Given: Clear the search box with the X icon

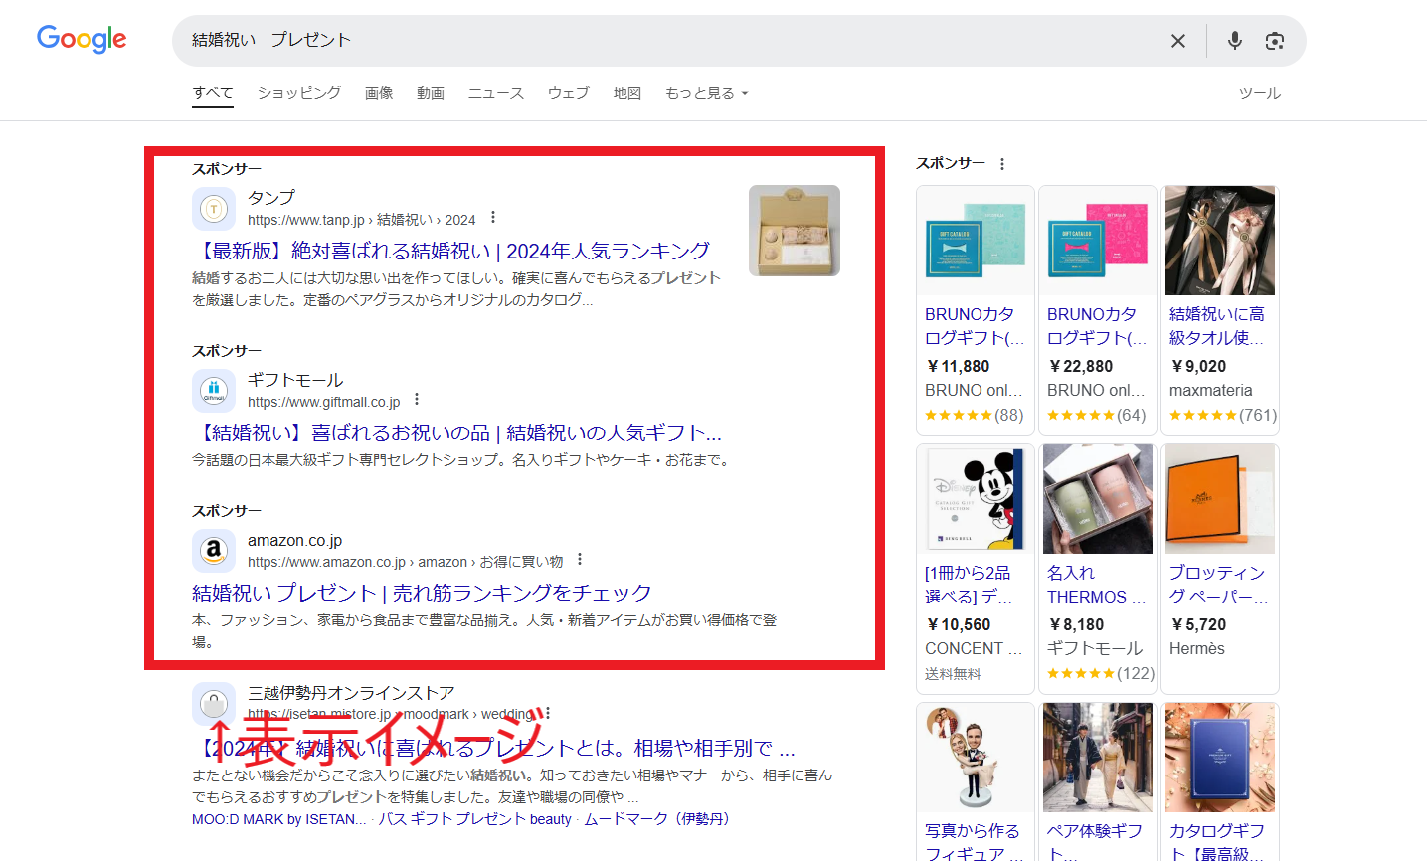Looking at the screenshot, I should point(1178,41).
